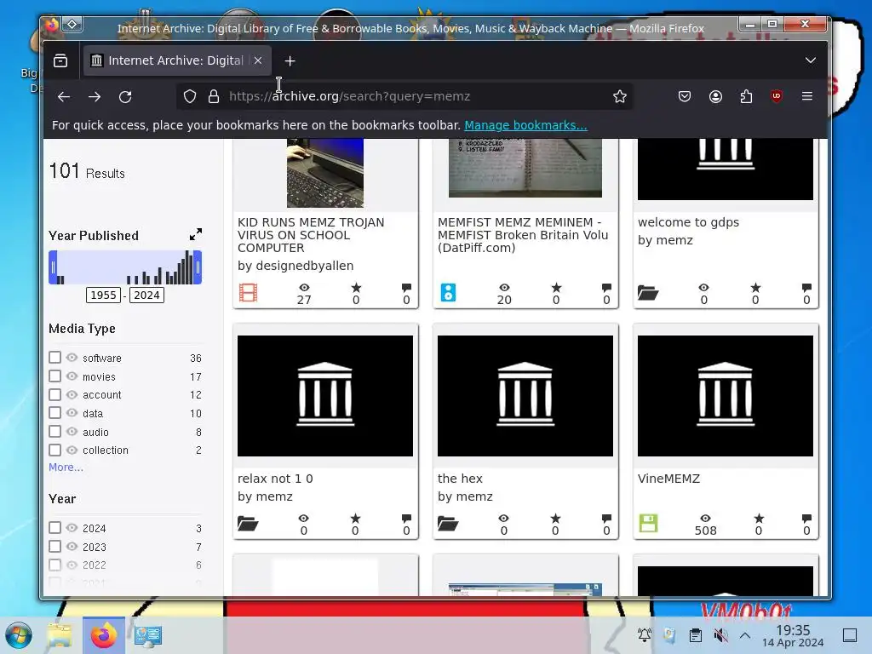The image size is (872, 654).
Task: Open the Extensions puzzle icon
Action: tap(746, 97)
